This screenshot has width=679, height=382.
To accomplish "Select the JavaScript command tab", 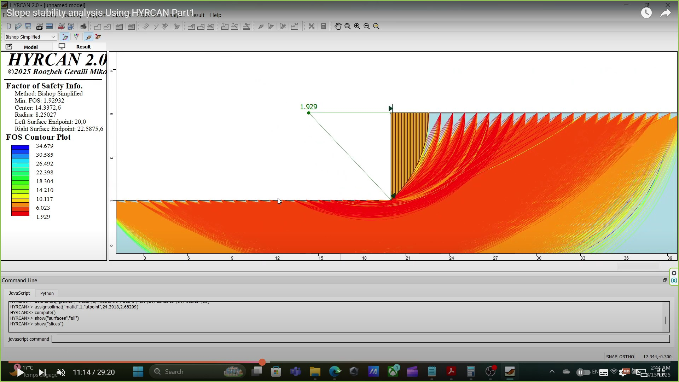I will point(19,293).
